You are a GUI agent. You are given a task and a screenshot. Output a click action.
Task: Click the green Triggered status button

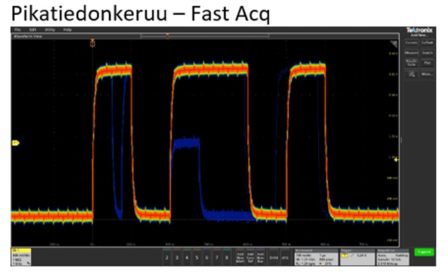point(422,253)
